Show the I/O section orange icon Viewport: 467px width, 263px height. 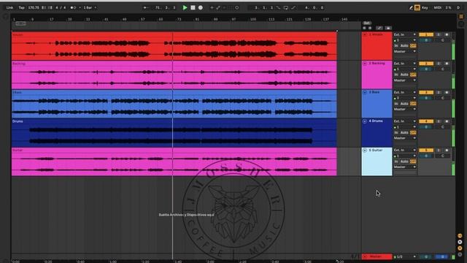tap(460, 236)
